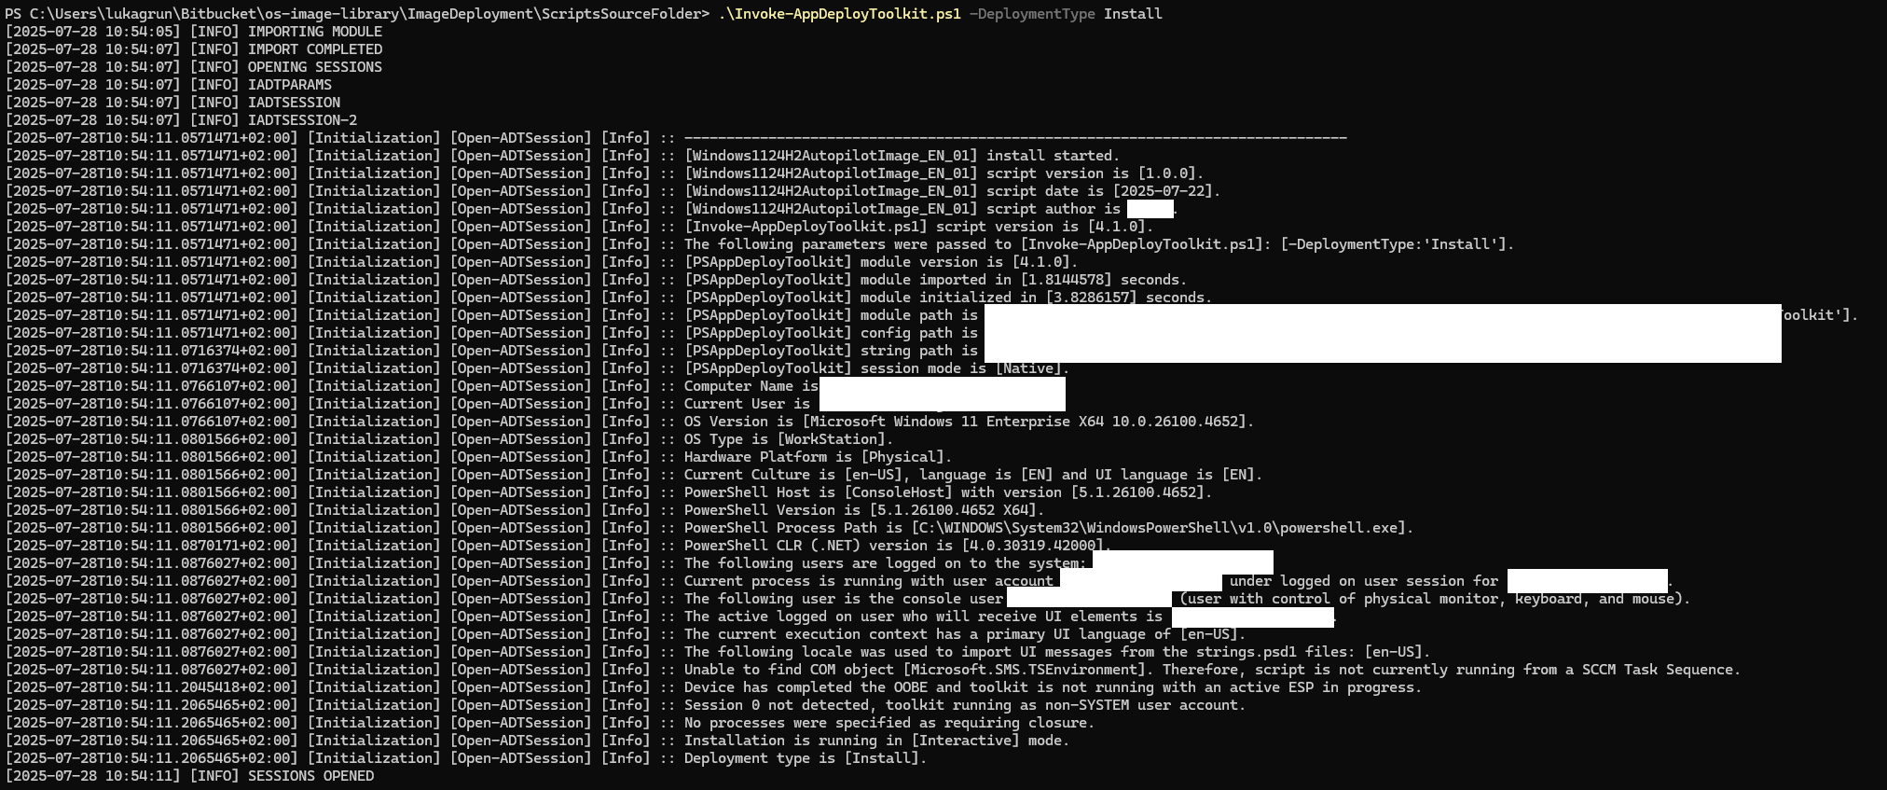Image resolution: width=1887 pixels, height=790 pixels.
Task: Click the .\Invoke-AppDeployToolkit.ps1 command in the prompt
Action: (x=839, y=14)
